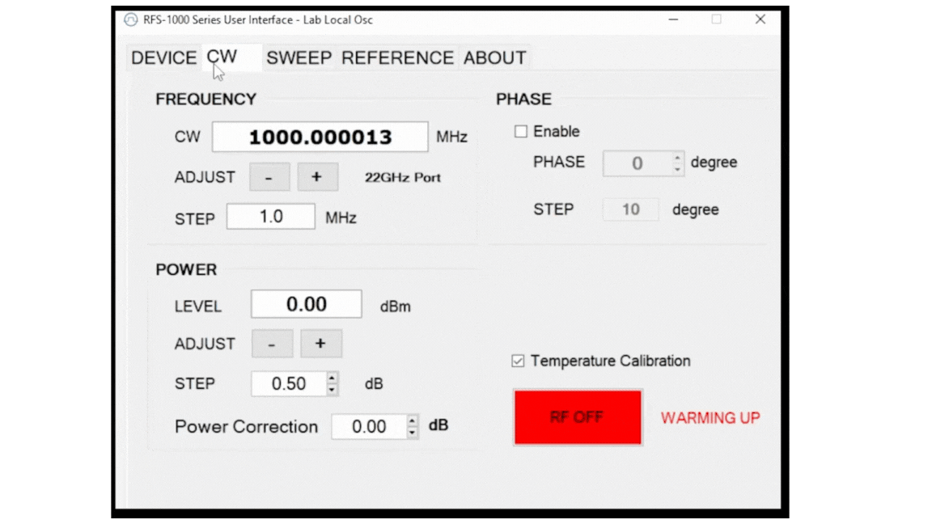The width and height of the screenshot is (932, 524).
Task: Toggle the red RF OFF button
Action: click(x=578, y=417)
